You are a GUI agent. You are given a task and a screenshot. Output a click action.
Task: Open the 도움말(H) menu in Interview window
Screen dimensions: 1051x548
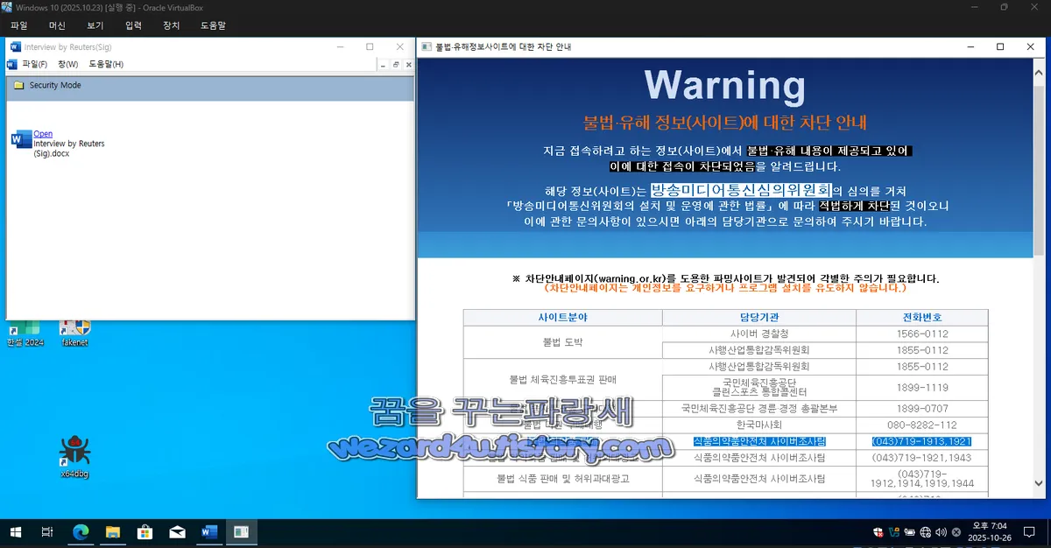tap(106, 64)
